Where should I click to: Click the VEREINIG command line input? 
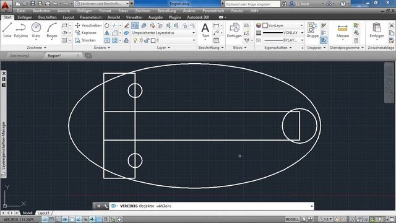coord(212,206)
